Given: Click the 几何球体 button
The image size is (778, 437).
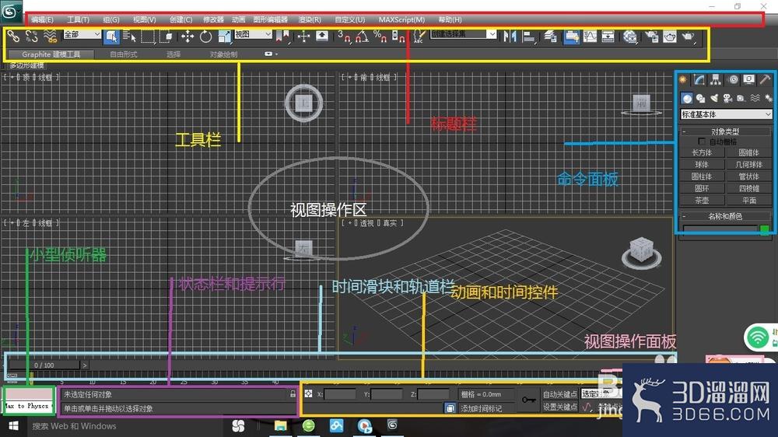Looking at the screenshot, I should point(748,164).
